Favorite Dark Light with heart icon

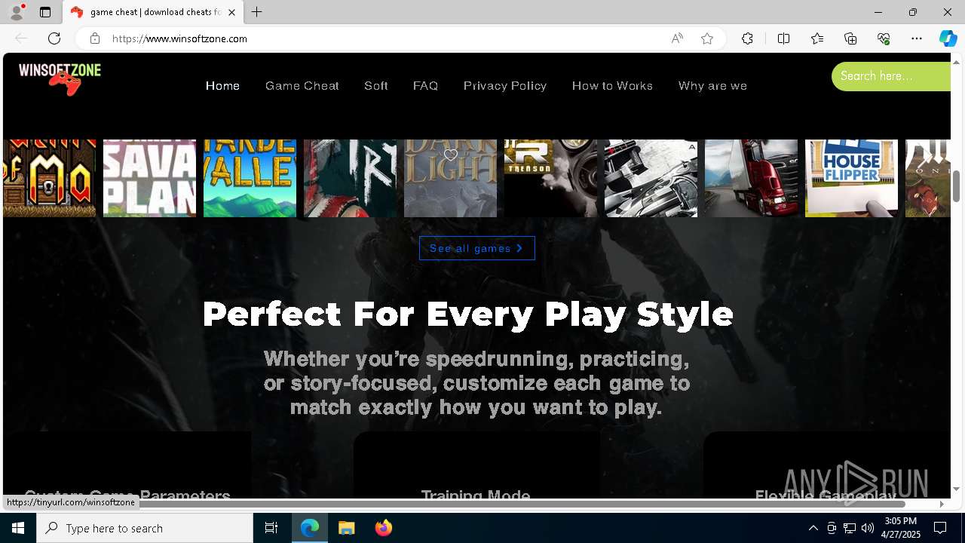pyautogui.click(x=450, y=155)
